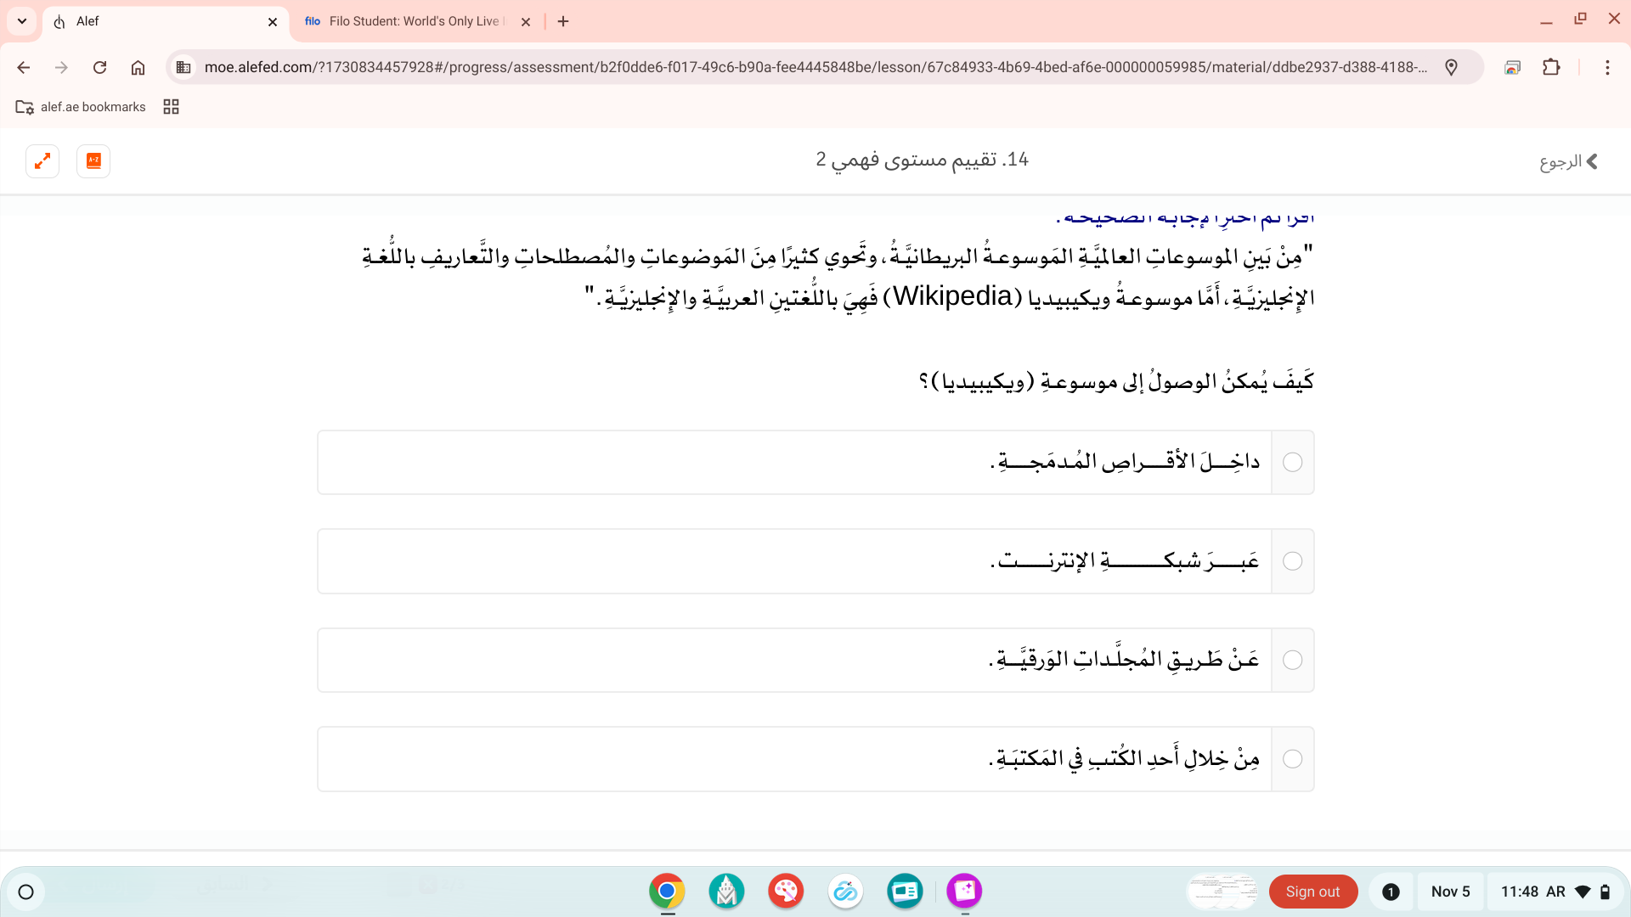The image size is (1631, 917).
Task: Open the red paint palette shelf app
Action: (786, 891)
